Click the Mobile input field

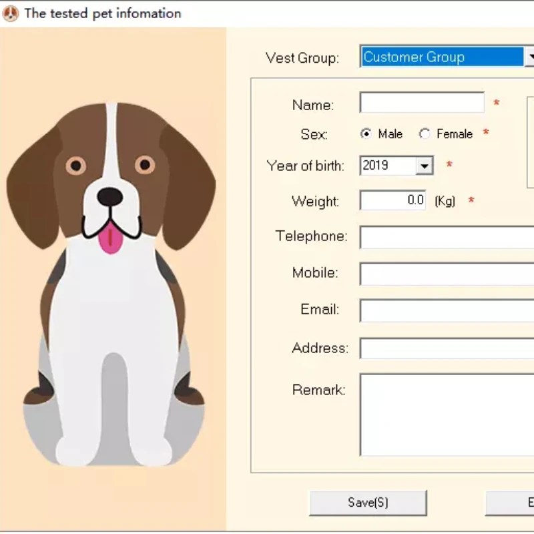coord(447,274)
